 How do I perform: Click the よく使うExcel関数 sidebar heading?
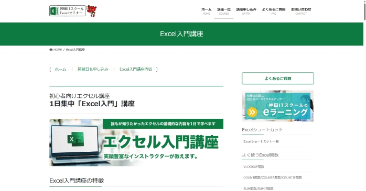click(x=260, y=155)
